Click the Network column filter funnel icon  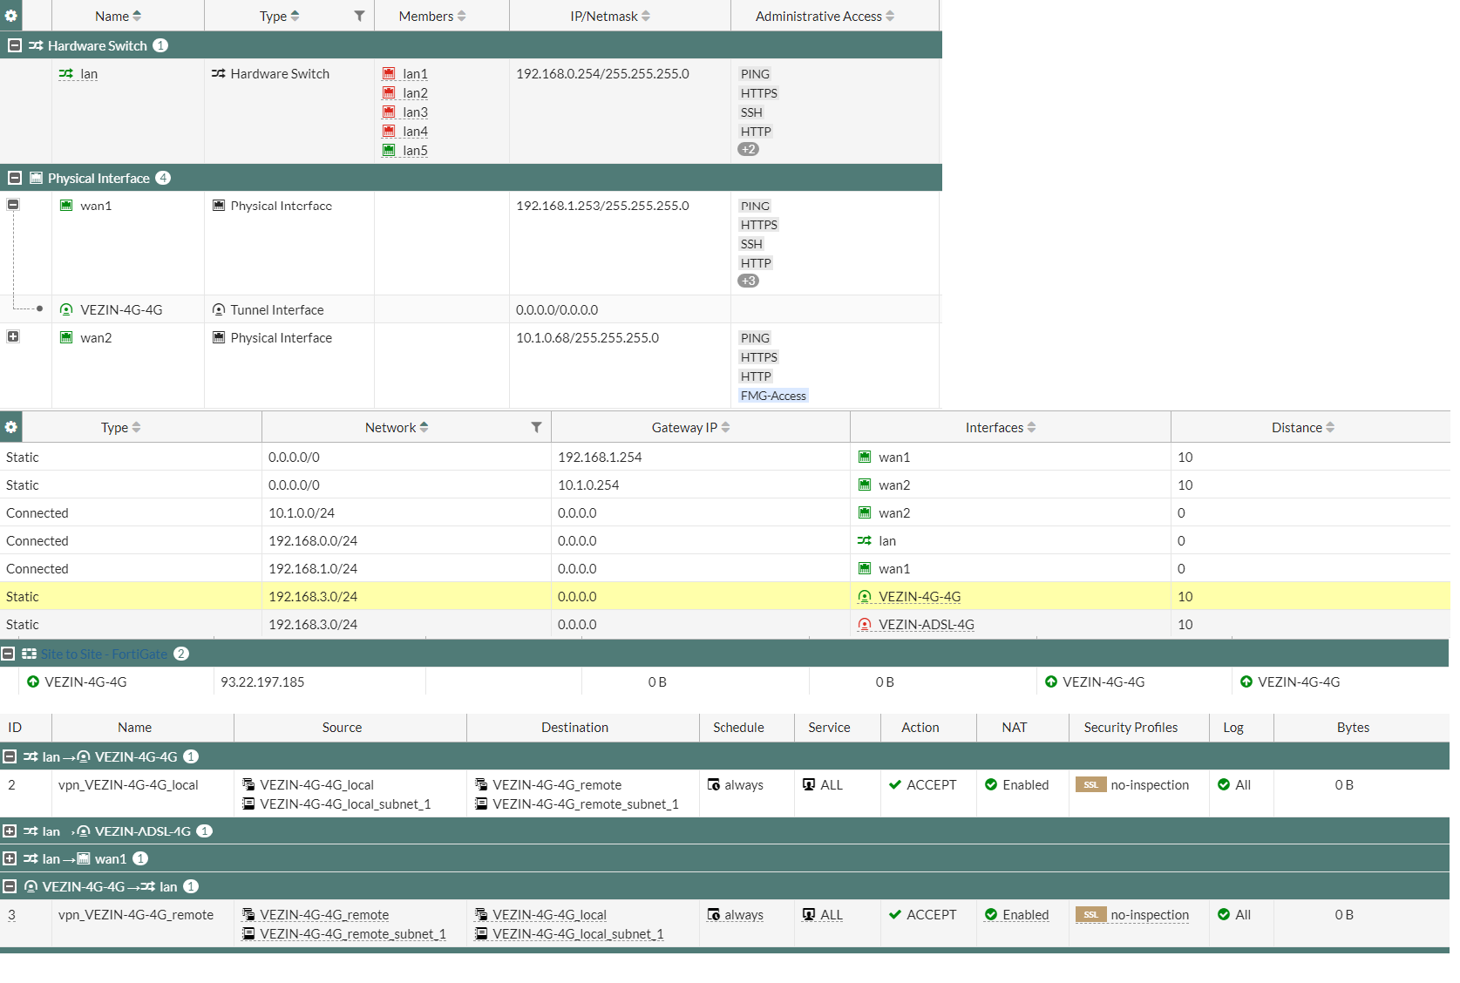[536, 427]
